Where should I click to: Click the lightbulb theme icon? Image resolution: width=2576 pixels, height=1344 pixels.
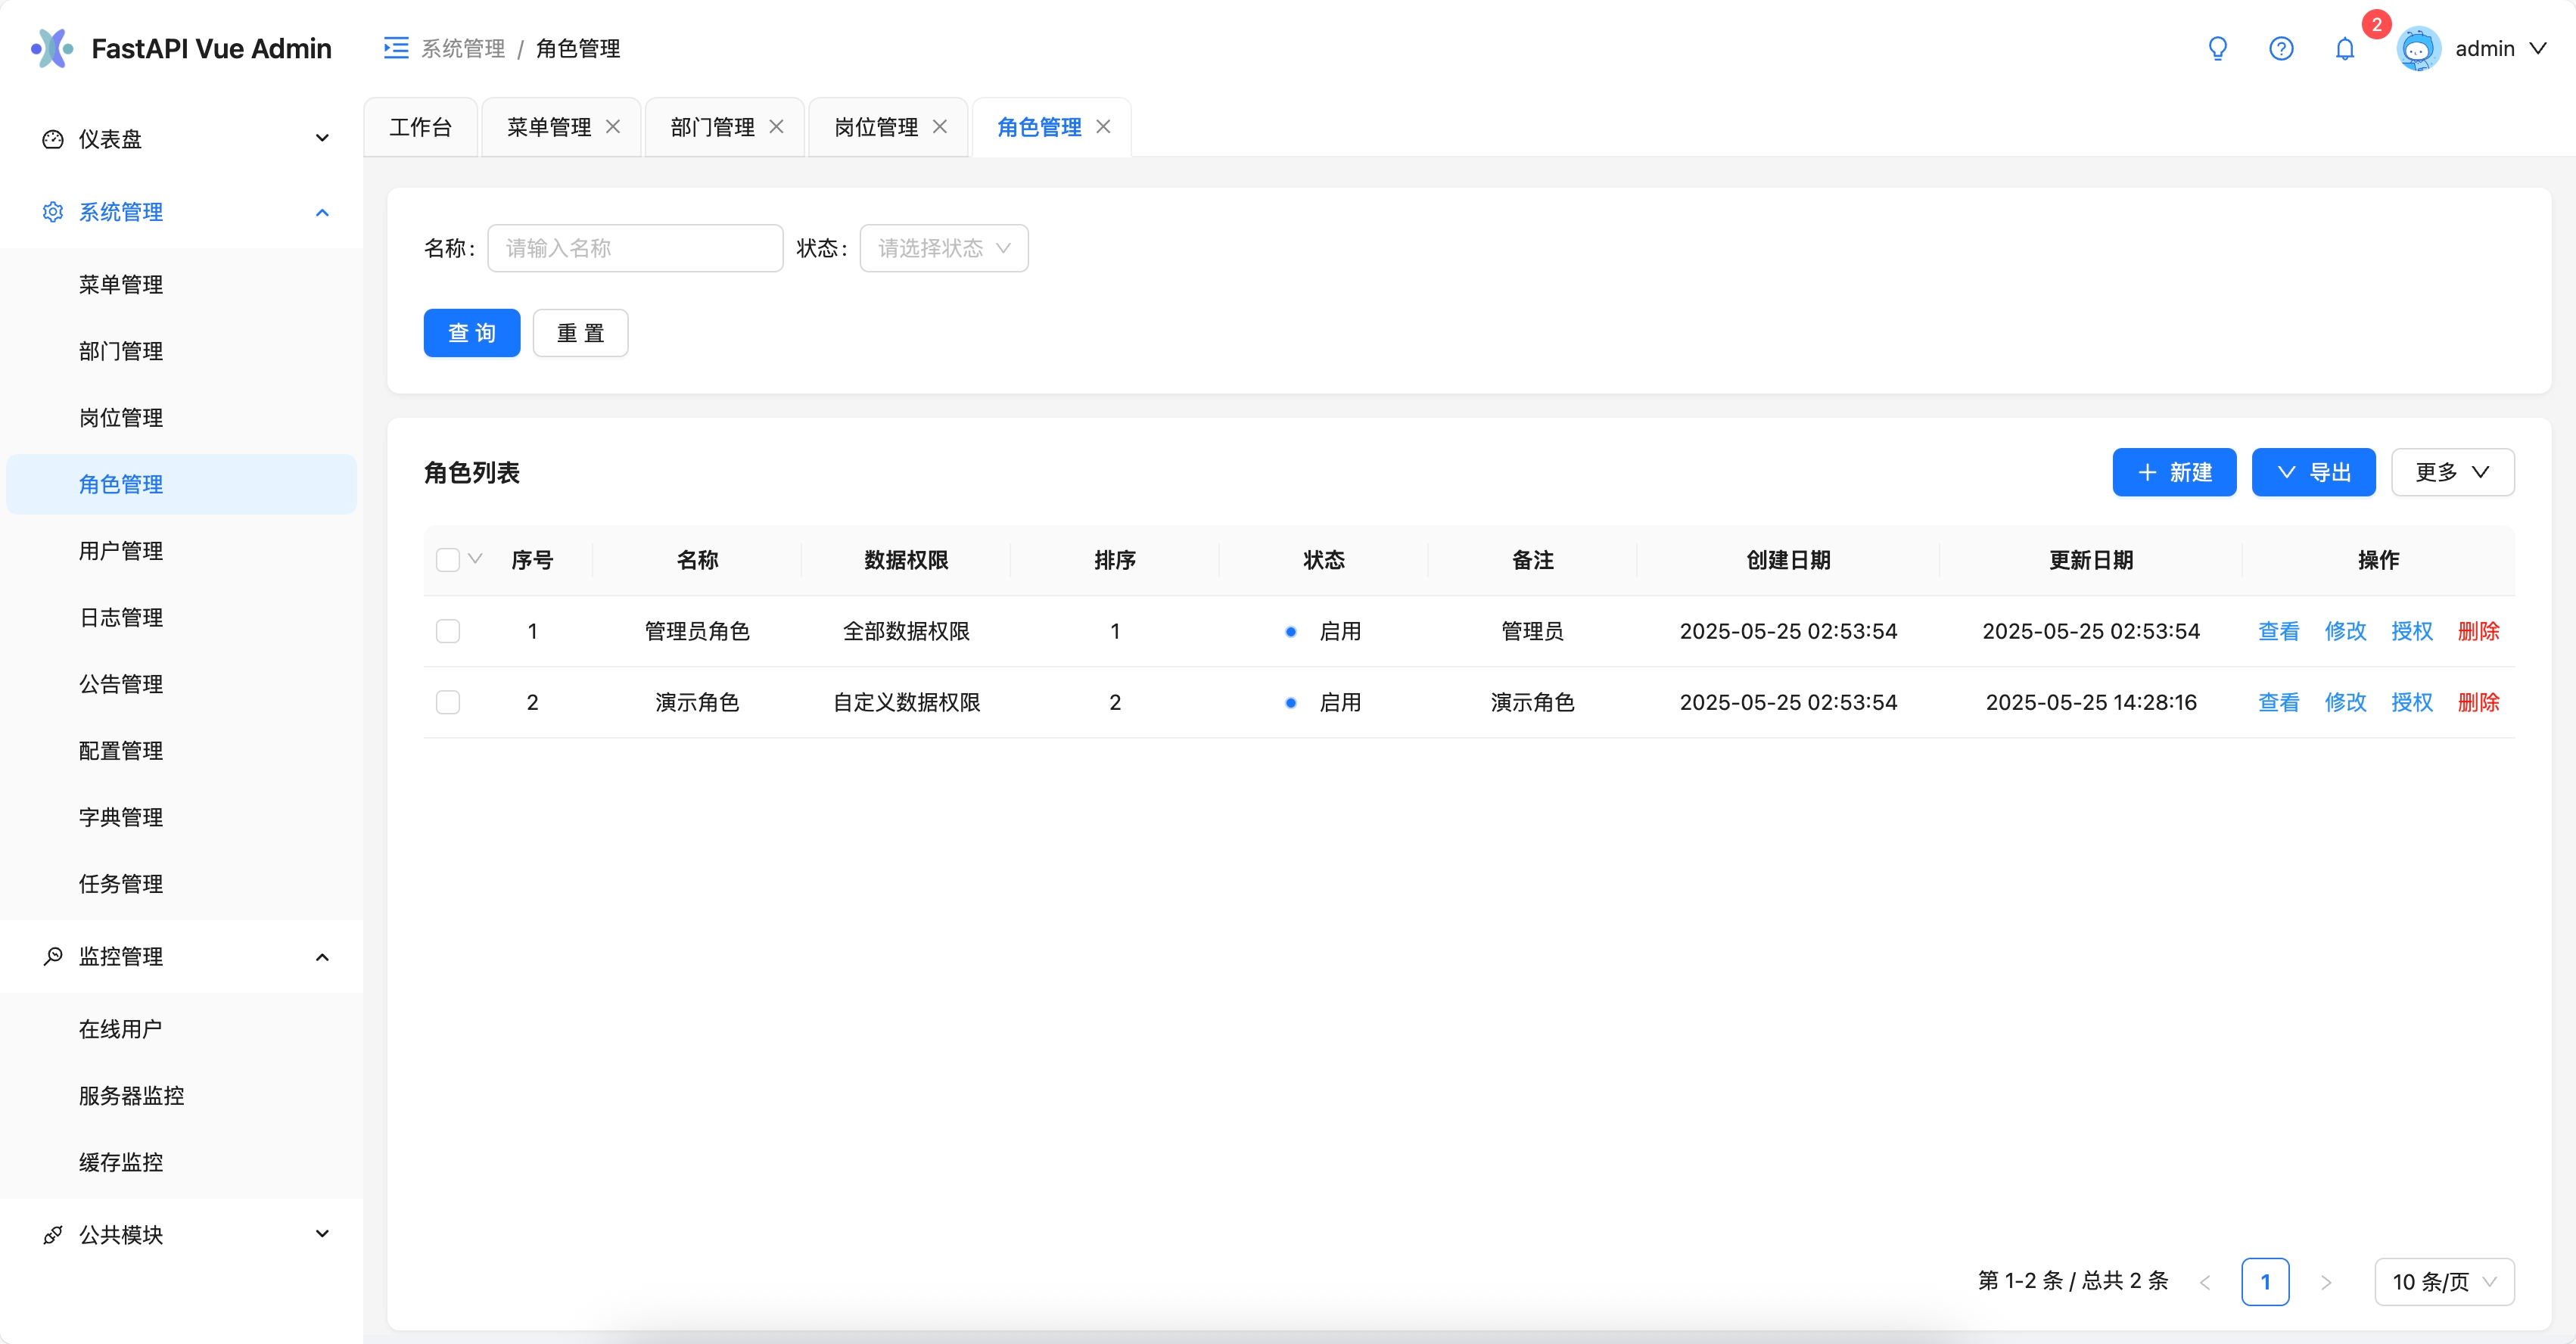[2217, 48]
